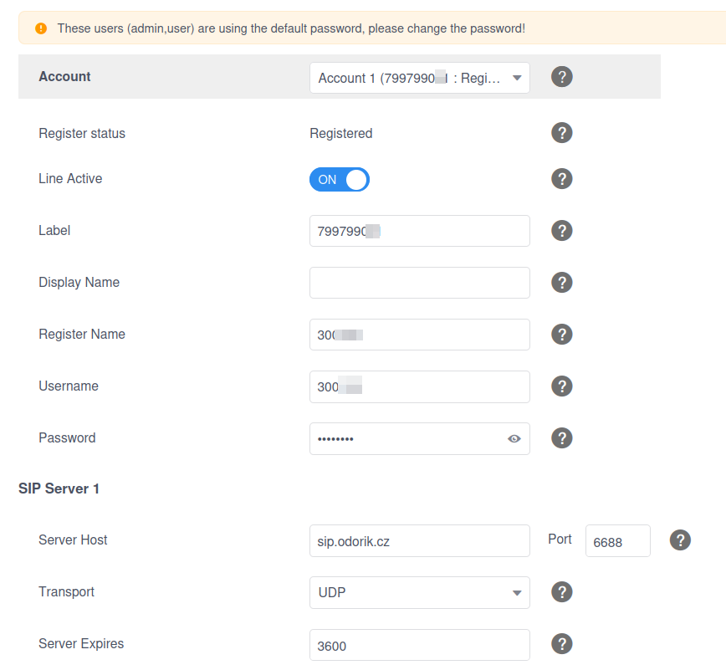This screenshot has width=726, height=670.
Task: Open help icon for Account selector
Action: click(561, 77)
